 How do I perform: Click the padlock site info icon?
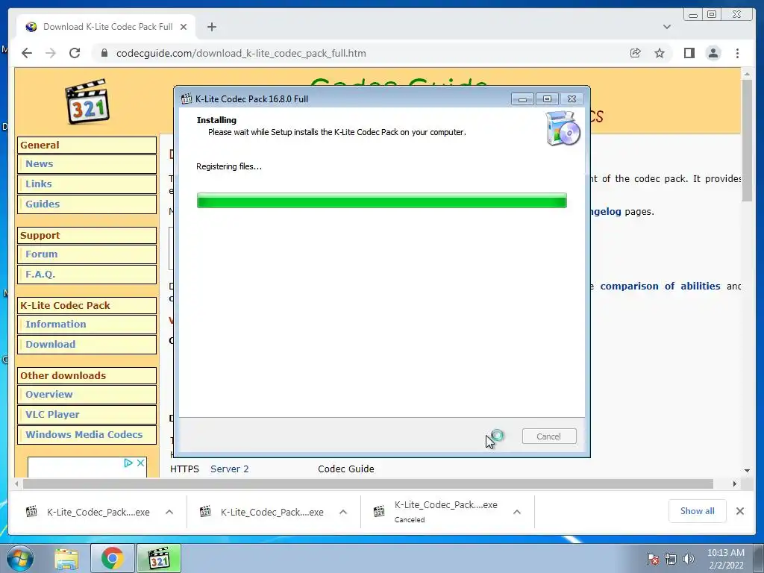click(x=104, y=53)
